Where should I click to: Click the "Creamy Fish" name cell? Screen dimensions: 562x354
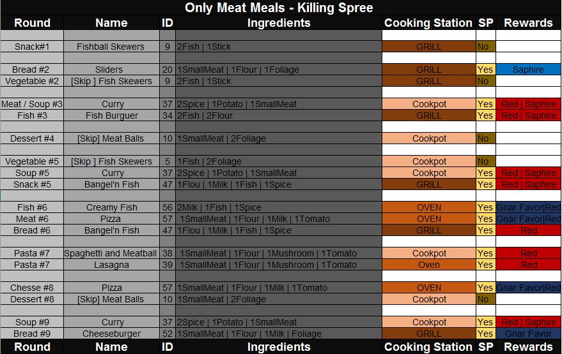tap(111, 207)
